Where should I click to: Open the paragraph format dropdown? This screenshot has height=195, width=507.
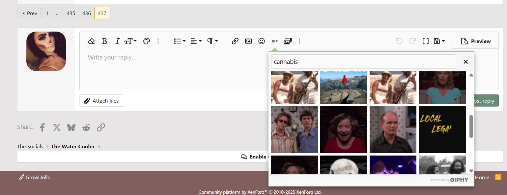[212, 41]
